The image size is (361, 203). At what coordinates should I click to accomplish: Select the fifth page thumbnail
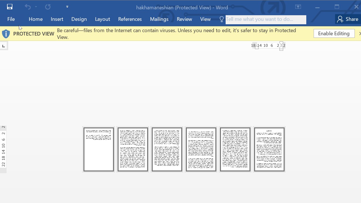(235, 149)
